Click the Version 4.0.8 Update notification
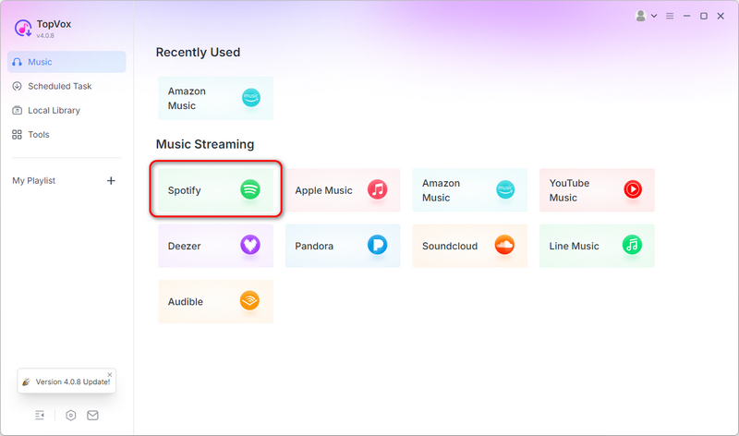Screen dimensions: 739x436 click(67, 381)
